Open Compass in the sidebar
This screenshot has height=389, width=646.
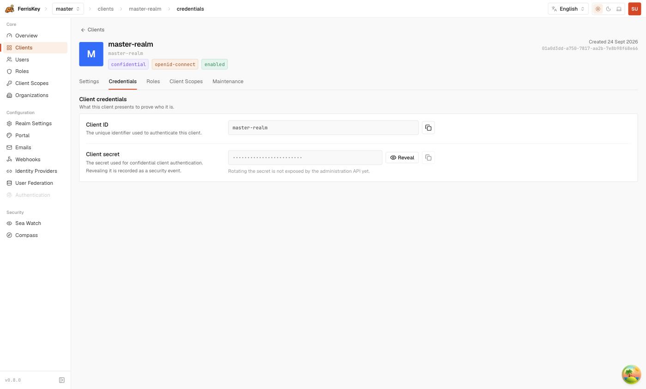[35, 235]
